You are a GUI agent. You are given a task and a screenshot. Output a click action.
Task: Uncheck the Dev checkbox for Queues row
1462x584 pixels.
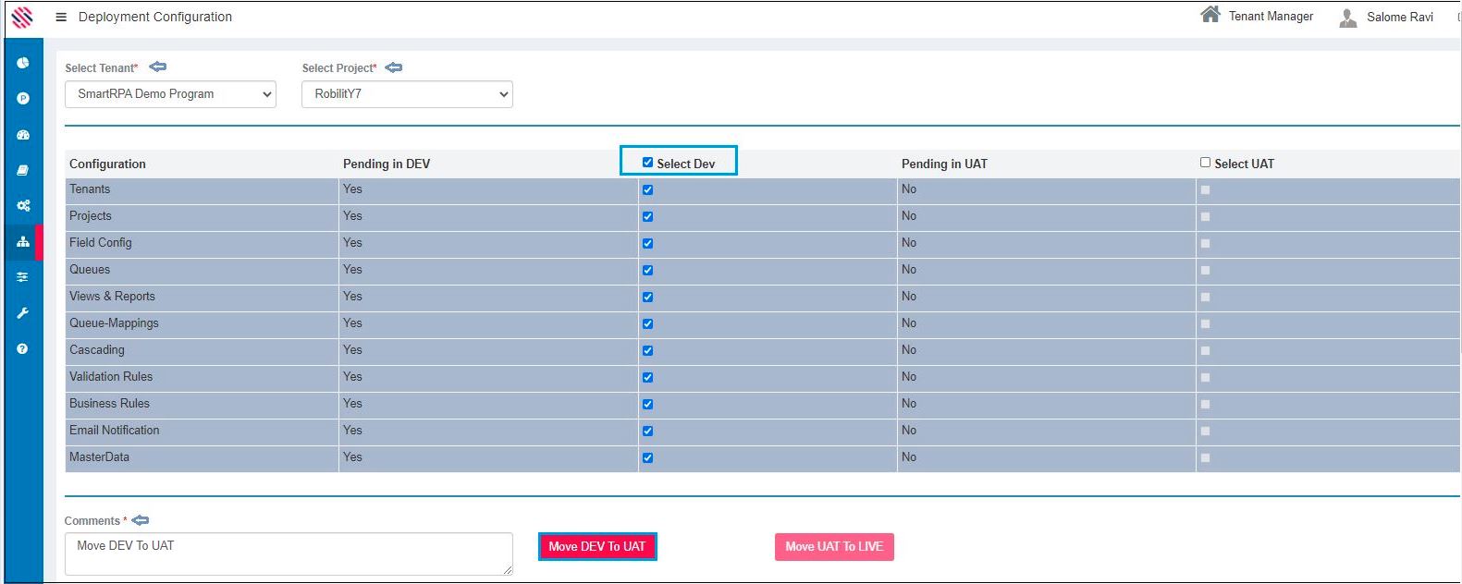coord(647,271)
